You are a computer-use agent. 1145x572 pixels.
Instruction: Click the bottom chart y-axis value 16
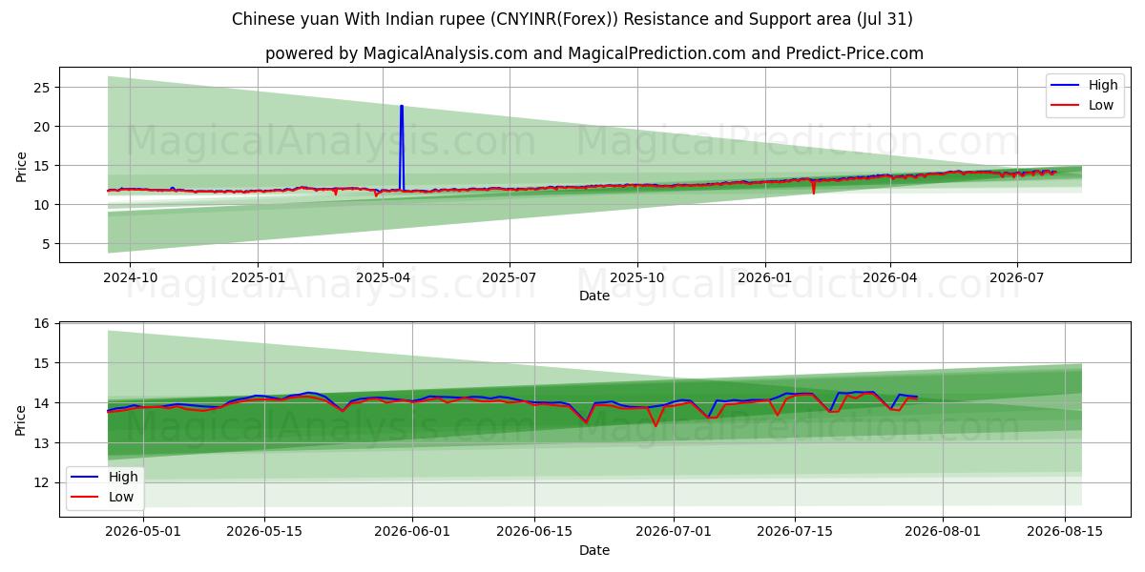[41, 324]
